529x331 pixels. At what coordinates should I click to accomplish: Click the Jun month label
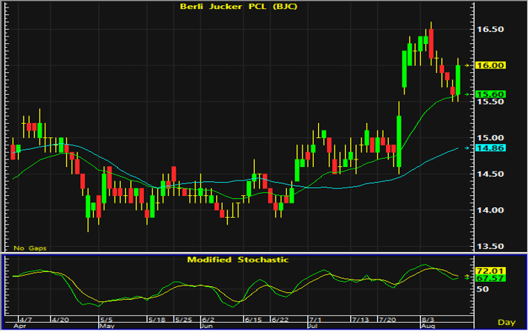(207, 327)
